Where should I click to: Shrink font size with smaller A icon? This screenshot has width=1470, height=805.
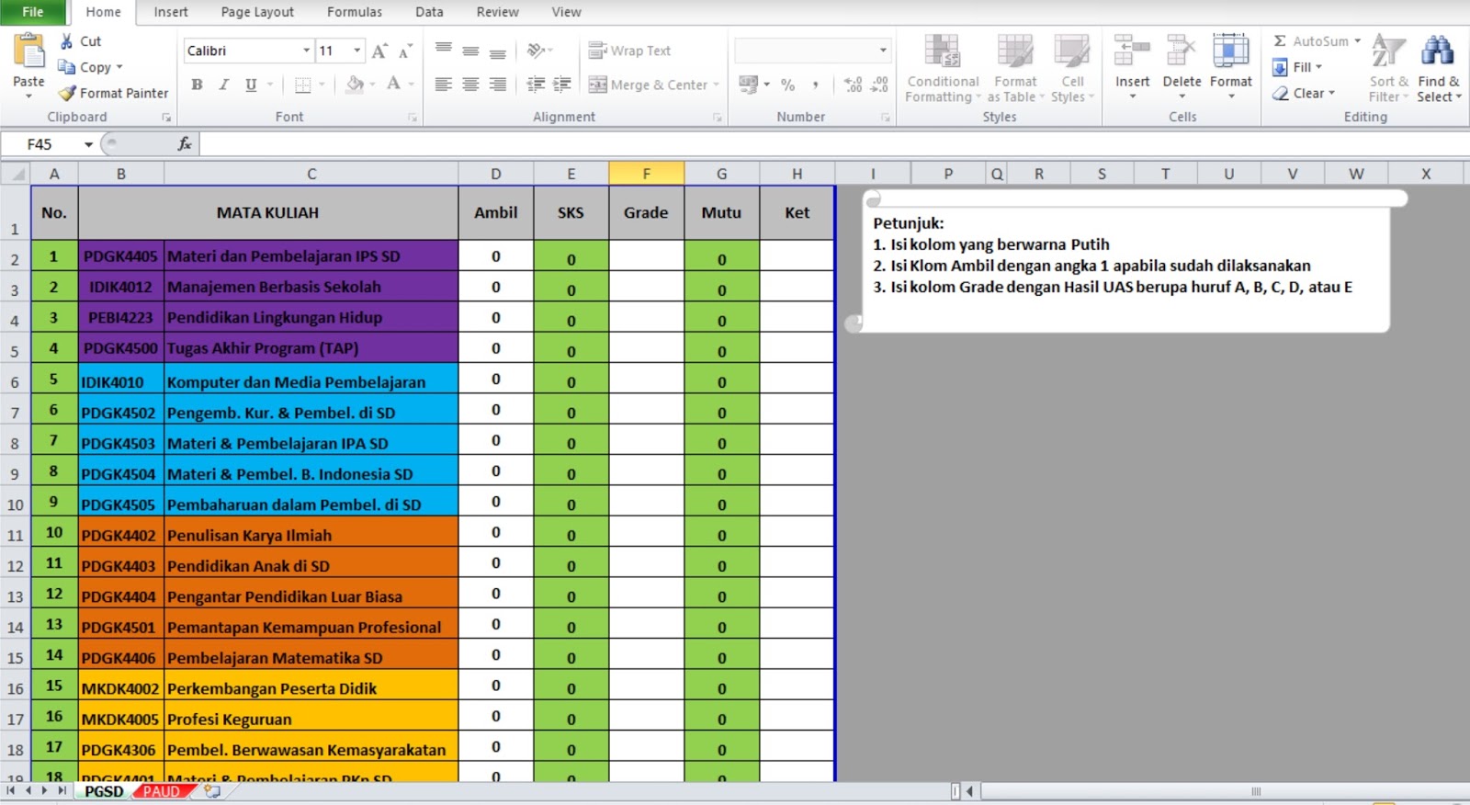(x=405, y=51)
